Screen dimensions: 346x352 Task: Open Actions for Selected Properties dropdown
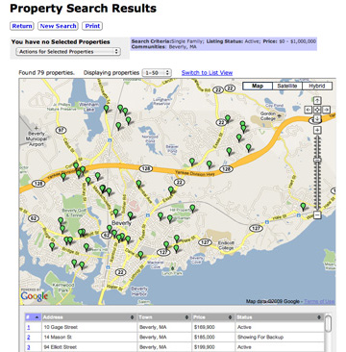pyautogui.click(x=68, y=52)
